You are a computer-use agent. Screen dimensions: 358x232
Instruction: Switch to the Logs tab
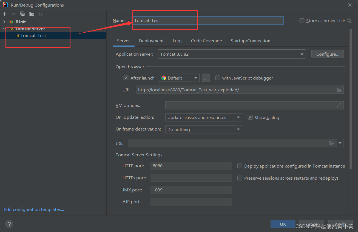(177, 41)
